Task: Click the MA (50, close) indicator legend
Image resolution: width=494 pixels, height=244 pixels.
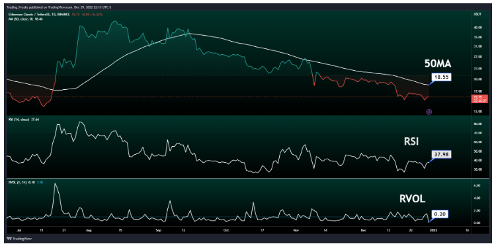Action: coord(25,19)
